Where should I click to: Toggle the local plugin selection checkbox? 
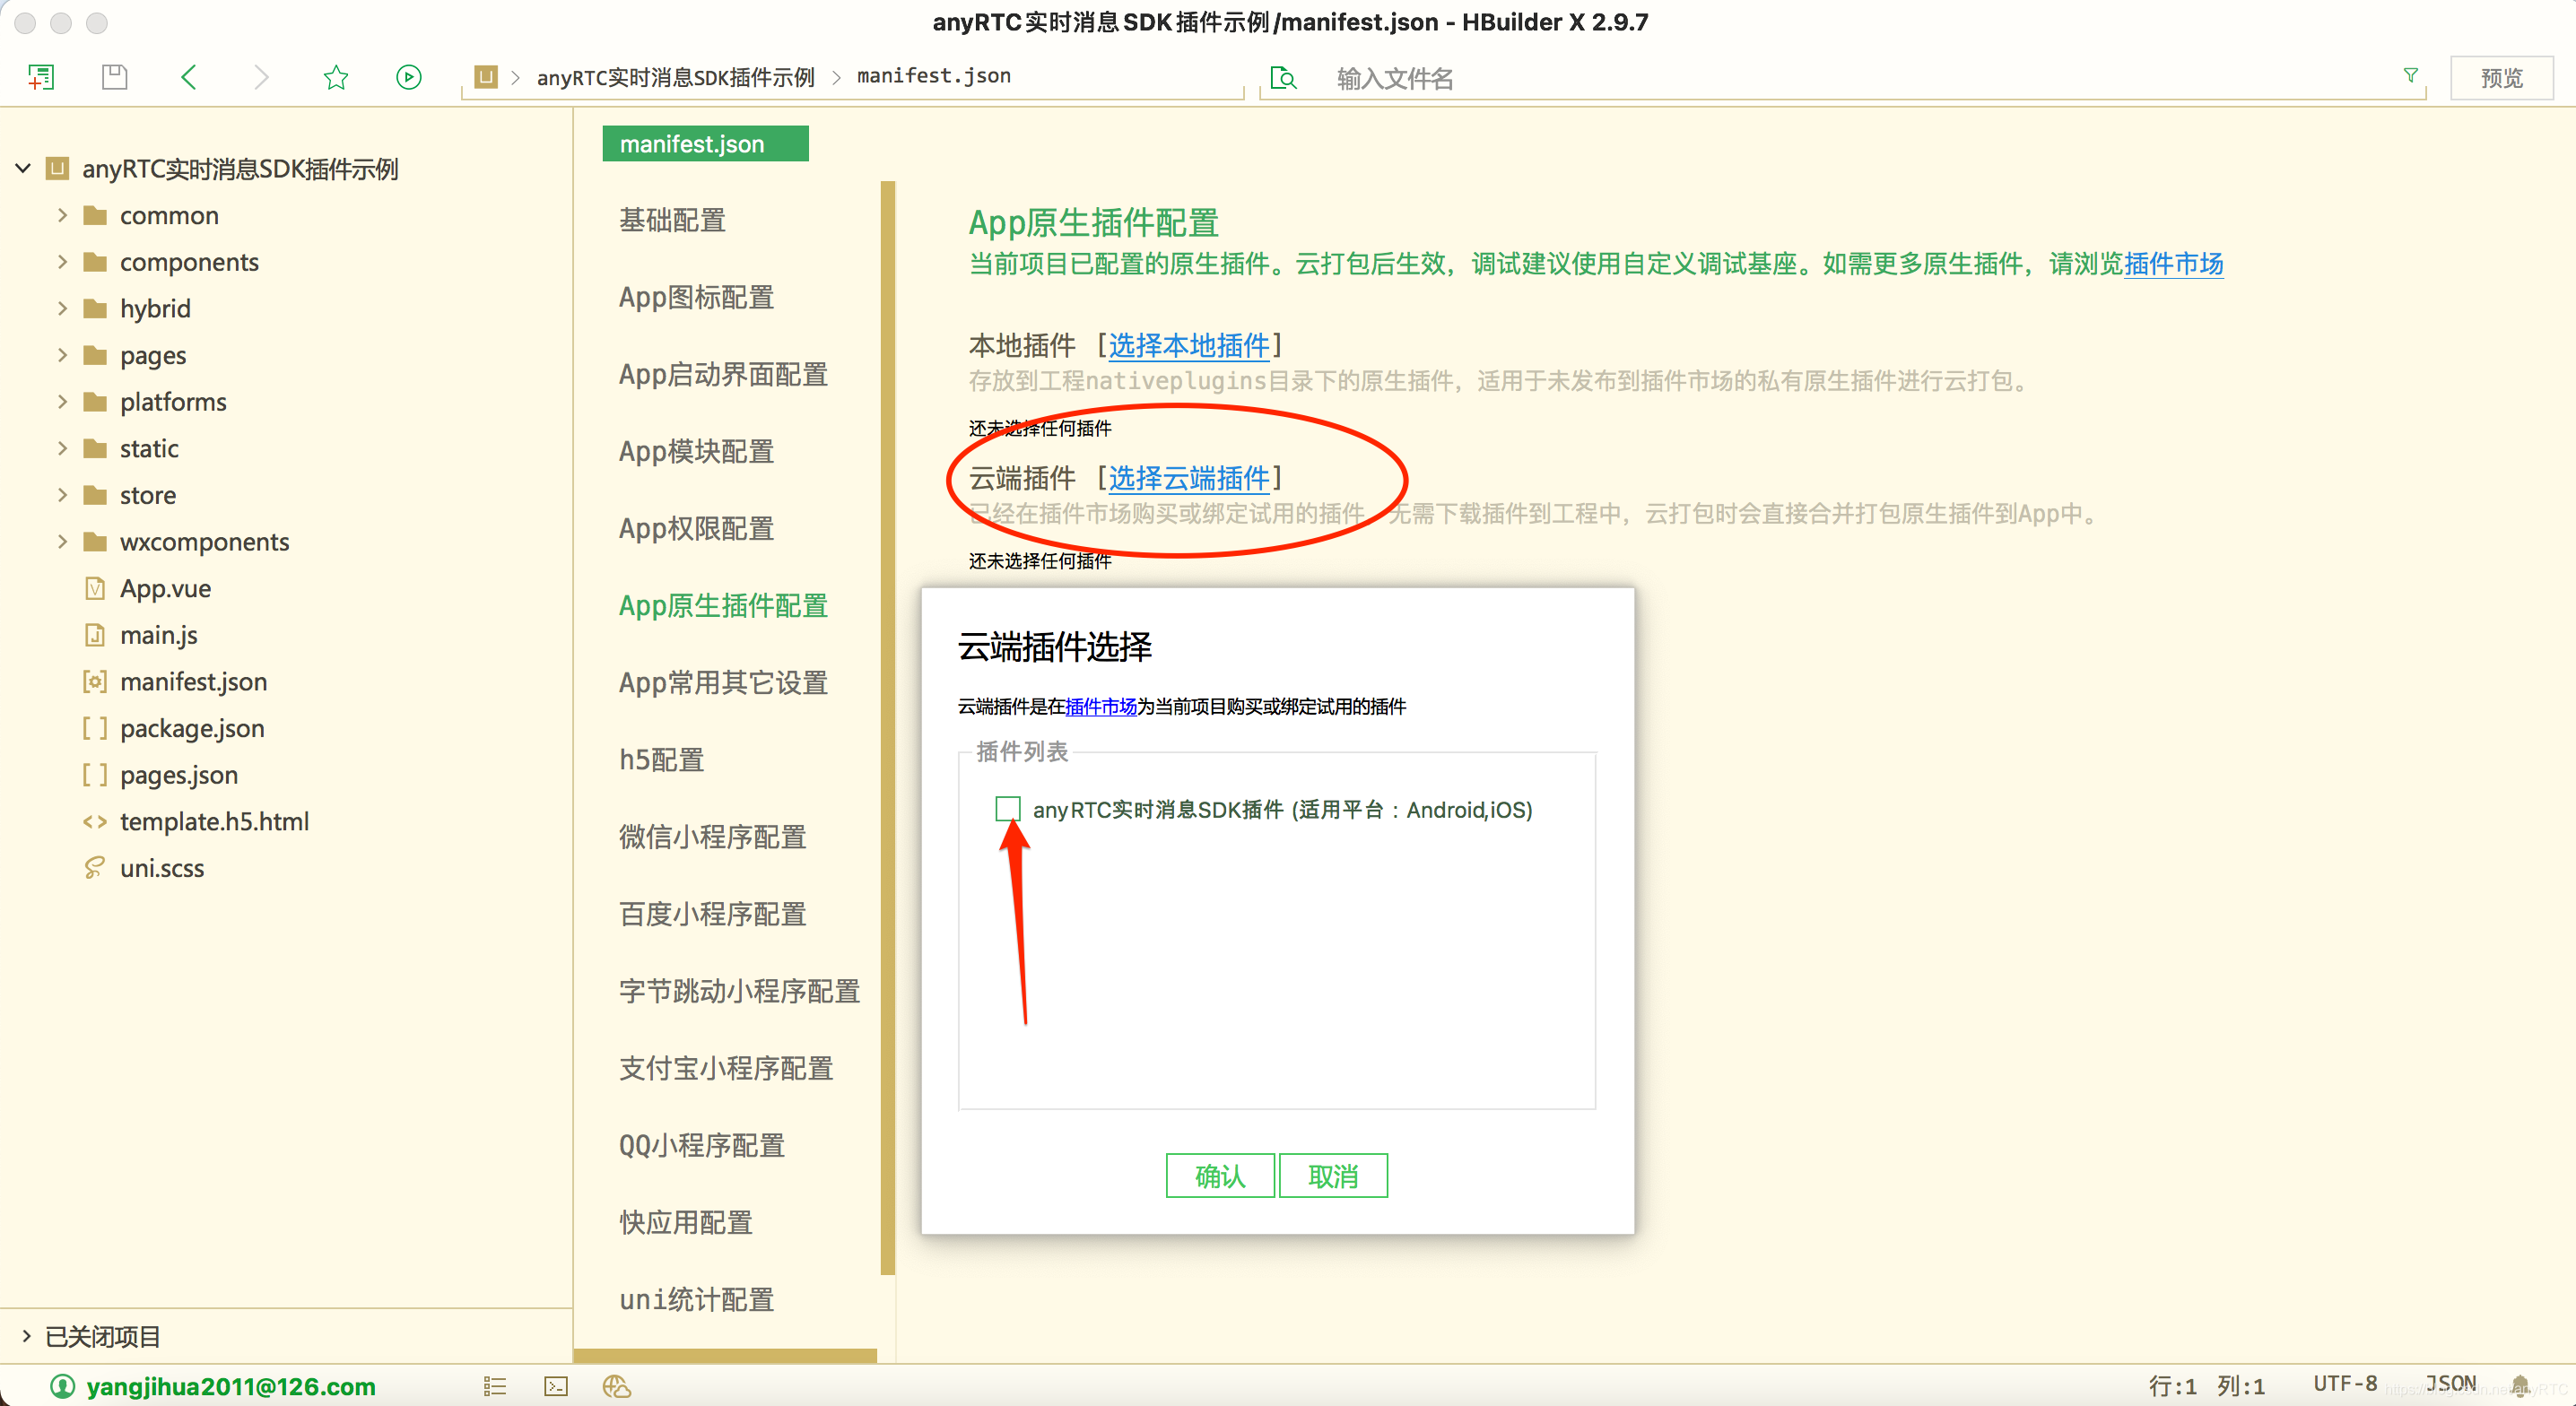[1007, 807]
